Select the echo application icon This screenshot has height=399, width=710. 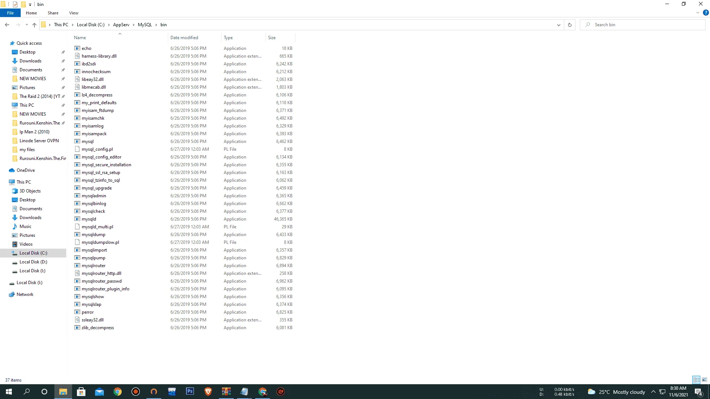[x=77, y=48]
